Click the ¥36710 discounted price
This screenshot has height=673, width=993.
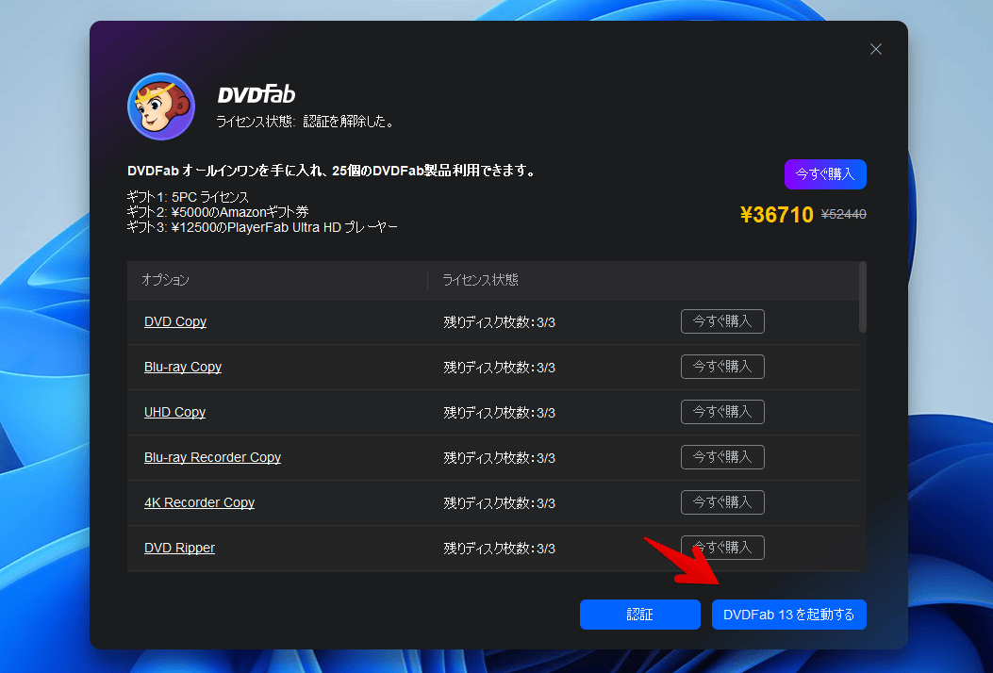(x=777, y=215)
